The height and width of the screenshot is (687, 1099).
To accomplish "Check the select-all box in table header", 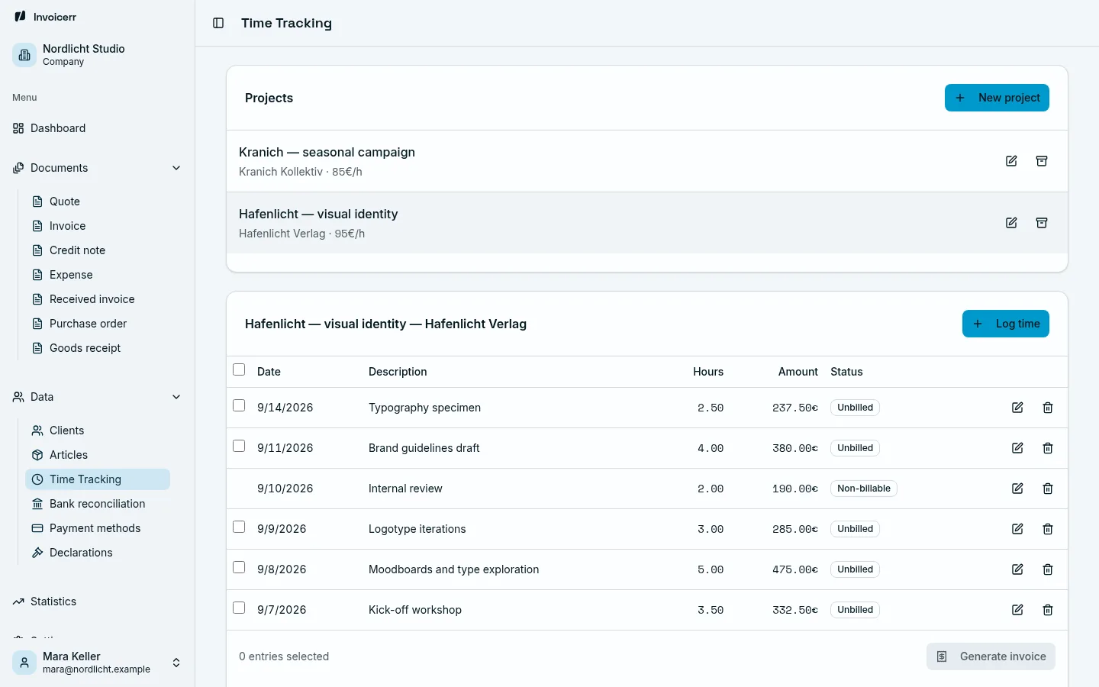I will 239,369.
